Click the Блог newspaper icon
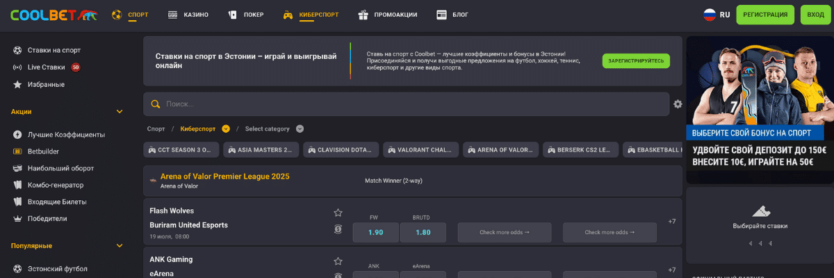 point(441,15)
